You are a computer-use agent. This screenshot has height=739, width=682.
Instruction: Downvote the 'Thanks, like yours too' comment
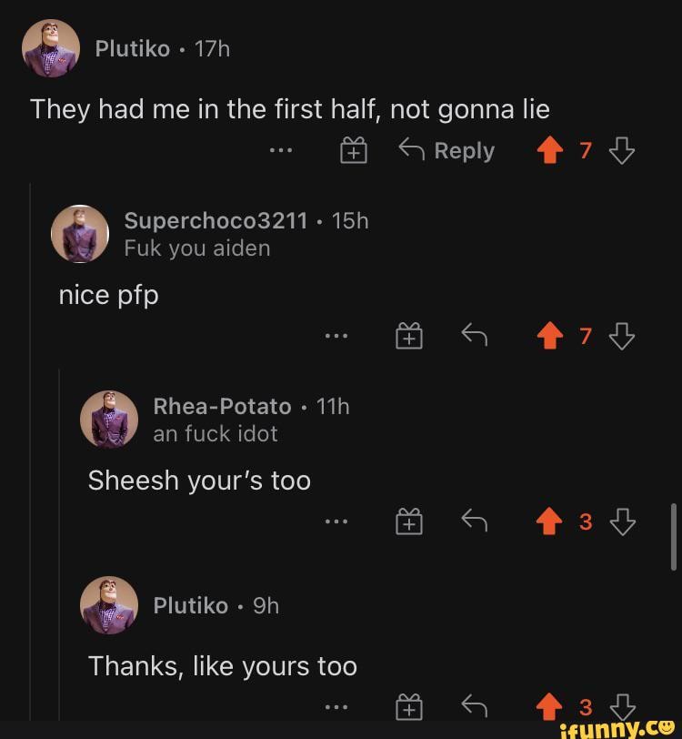[x=622, y=706]
